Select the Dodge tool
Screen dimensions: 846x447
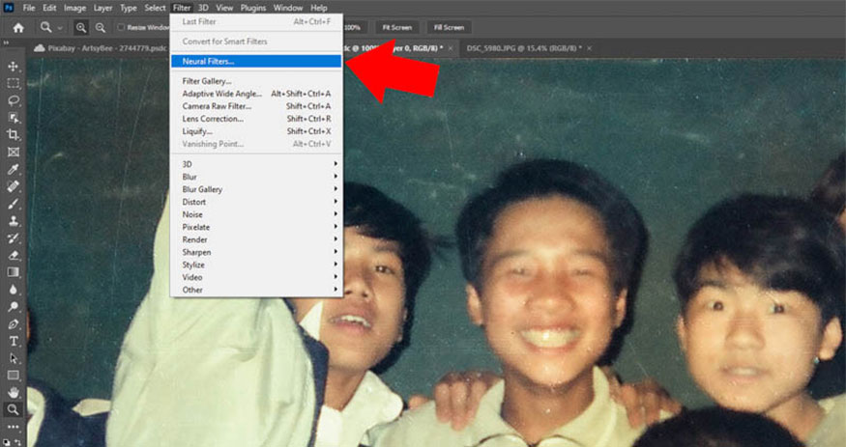13,306
